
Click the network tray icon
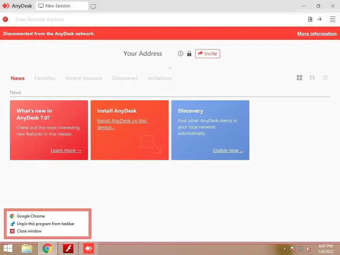301,249
